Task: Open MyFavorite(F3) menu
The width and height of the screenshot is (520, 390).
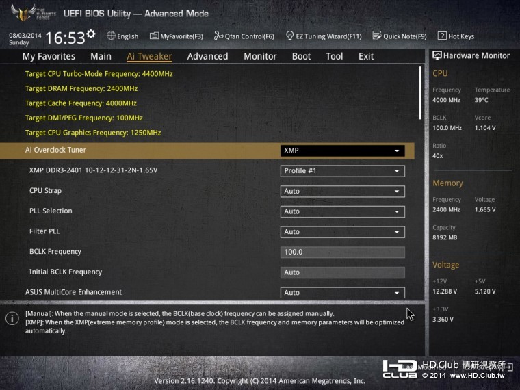Action: (177, 36)
